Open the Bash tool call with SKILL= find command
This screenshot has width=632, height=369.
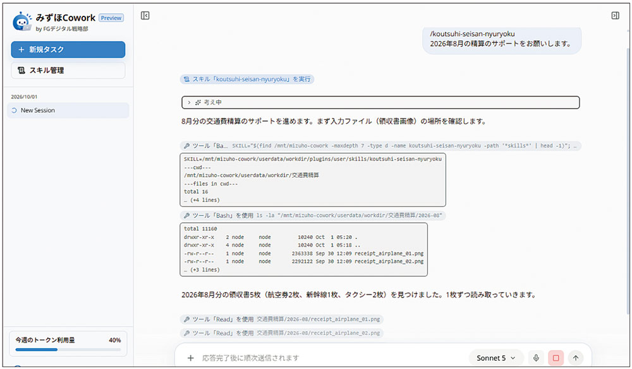pos(380,146)
